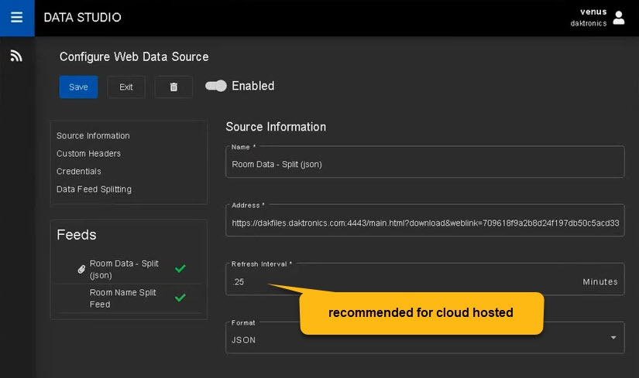The image size is (639, 378).
Task: Click the Exit button
Action: (126, 87)
